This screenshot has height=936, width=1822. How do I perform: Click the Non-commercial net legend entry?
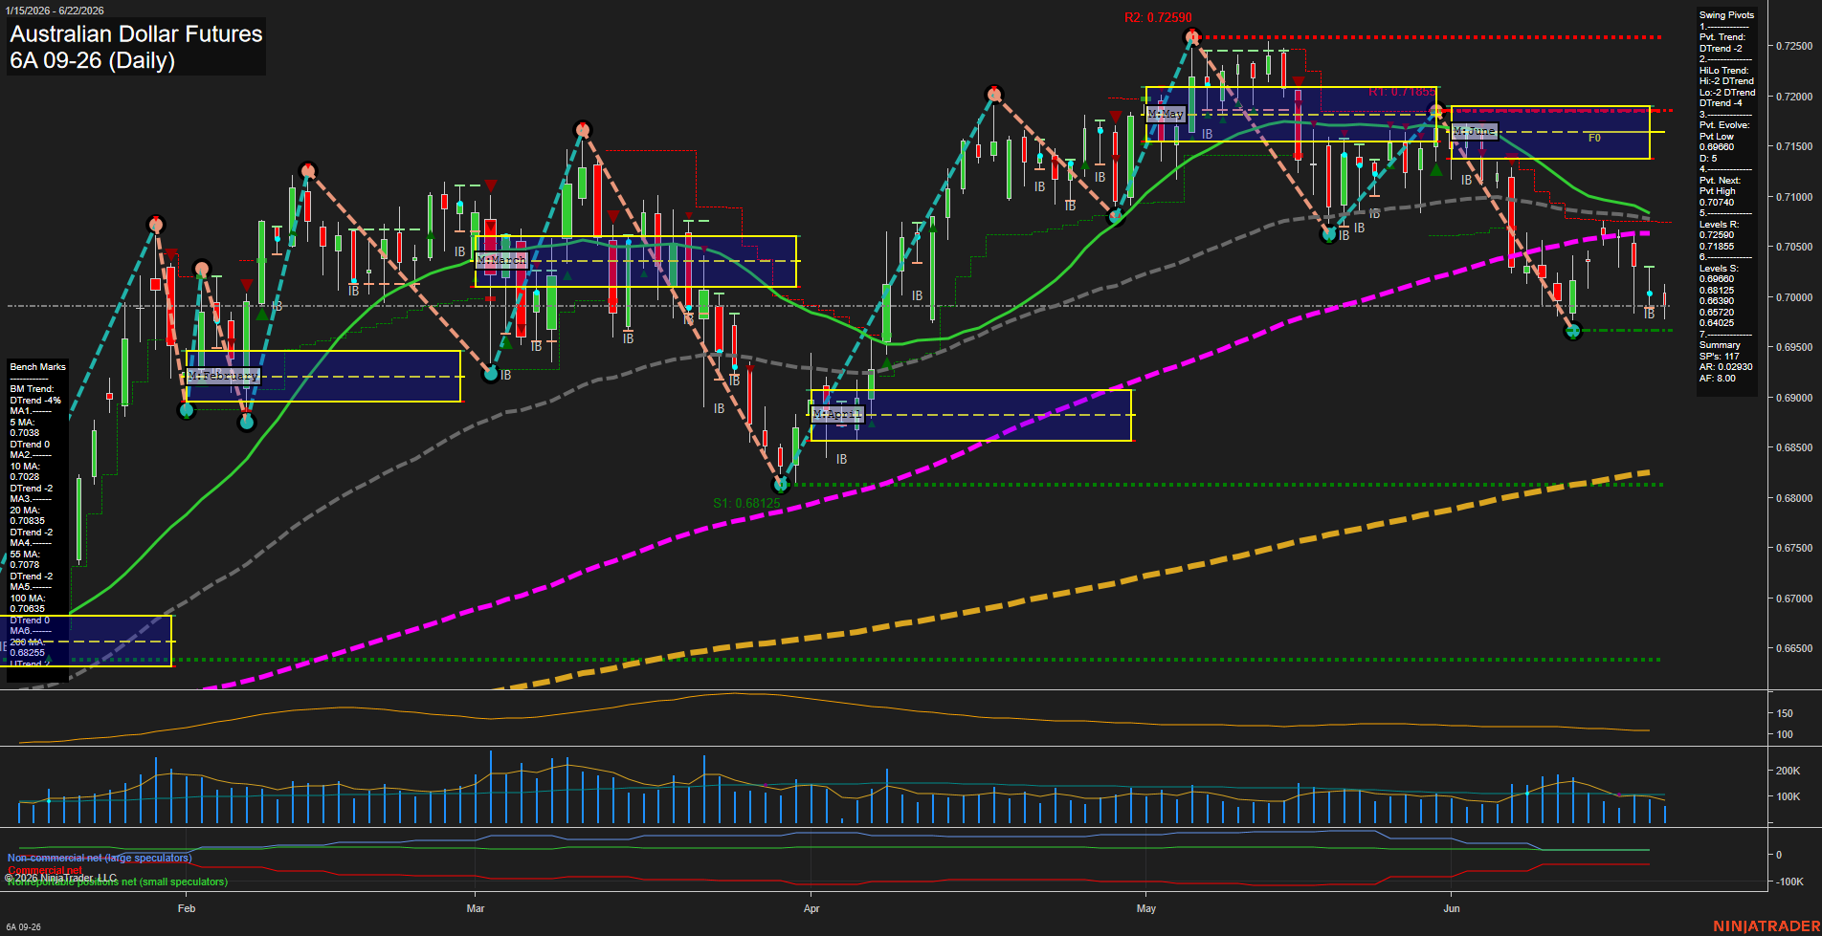click(x=100, y=858)
